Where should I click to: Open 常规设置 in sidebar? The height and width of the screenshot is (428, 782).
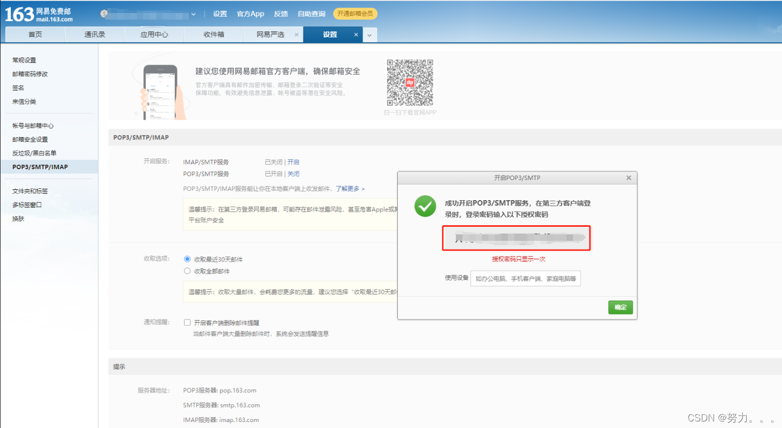tap(24, 60)
